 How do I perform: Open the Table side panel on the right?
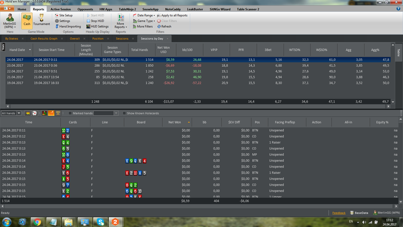coord(398,52)
